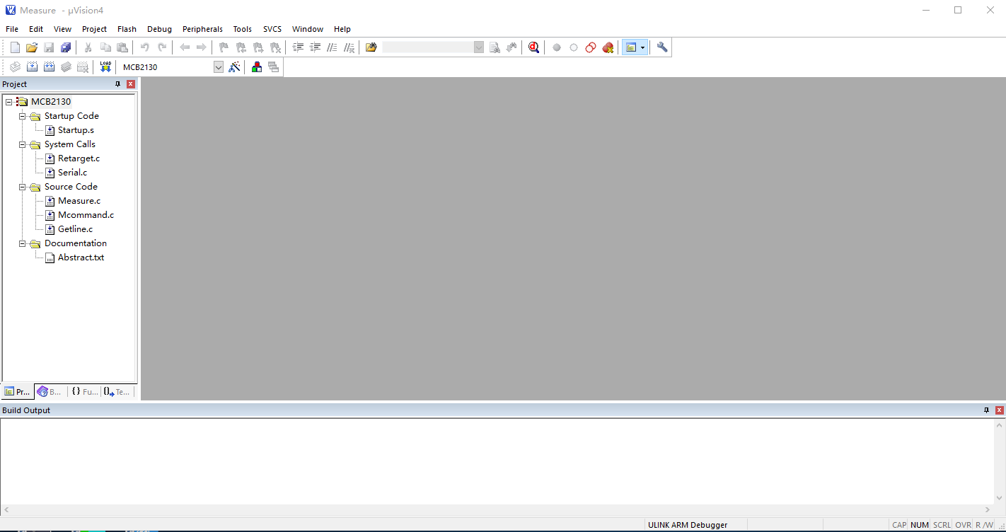The width and height of the screenshot is (1006, 532).
Task: Toggle auto-hide pin on Build Output panel
Action: point(987,410)
